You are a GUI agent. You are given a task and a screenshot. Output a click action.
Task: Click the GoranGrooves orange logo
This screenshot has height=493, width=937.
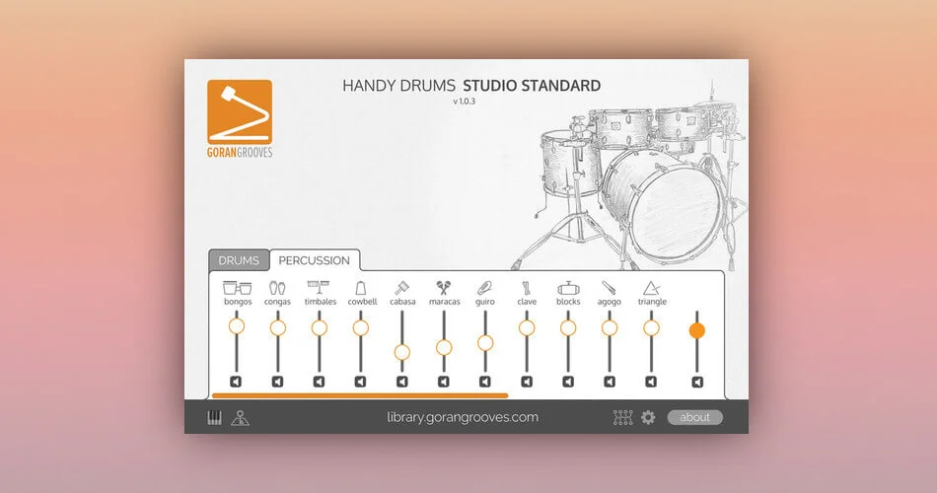tap(240, 118)
